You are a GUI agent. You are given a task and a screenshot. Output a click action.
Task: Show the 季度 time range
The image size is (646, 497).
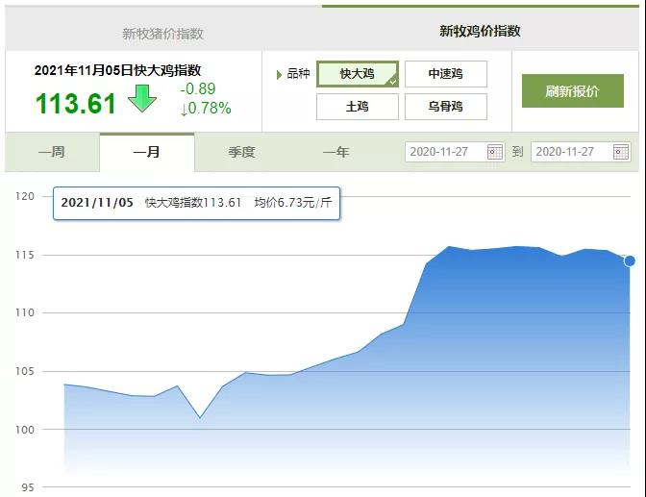[242, 152]
